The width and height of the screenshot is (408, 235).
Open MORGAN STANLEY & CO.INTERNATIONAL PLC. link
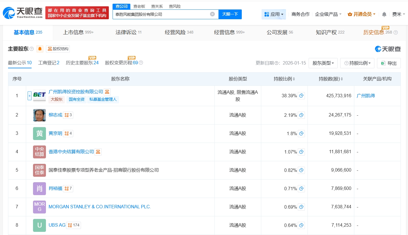point(100,207)
